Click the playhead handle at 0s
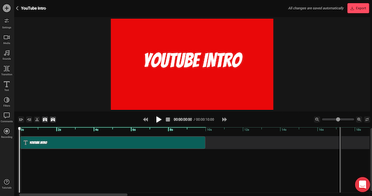The image size is (372, 196). [20, 129]
